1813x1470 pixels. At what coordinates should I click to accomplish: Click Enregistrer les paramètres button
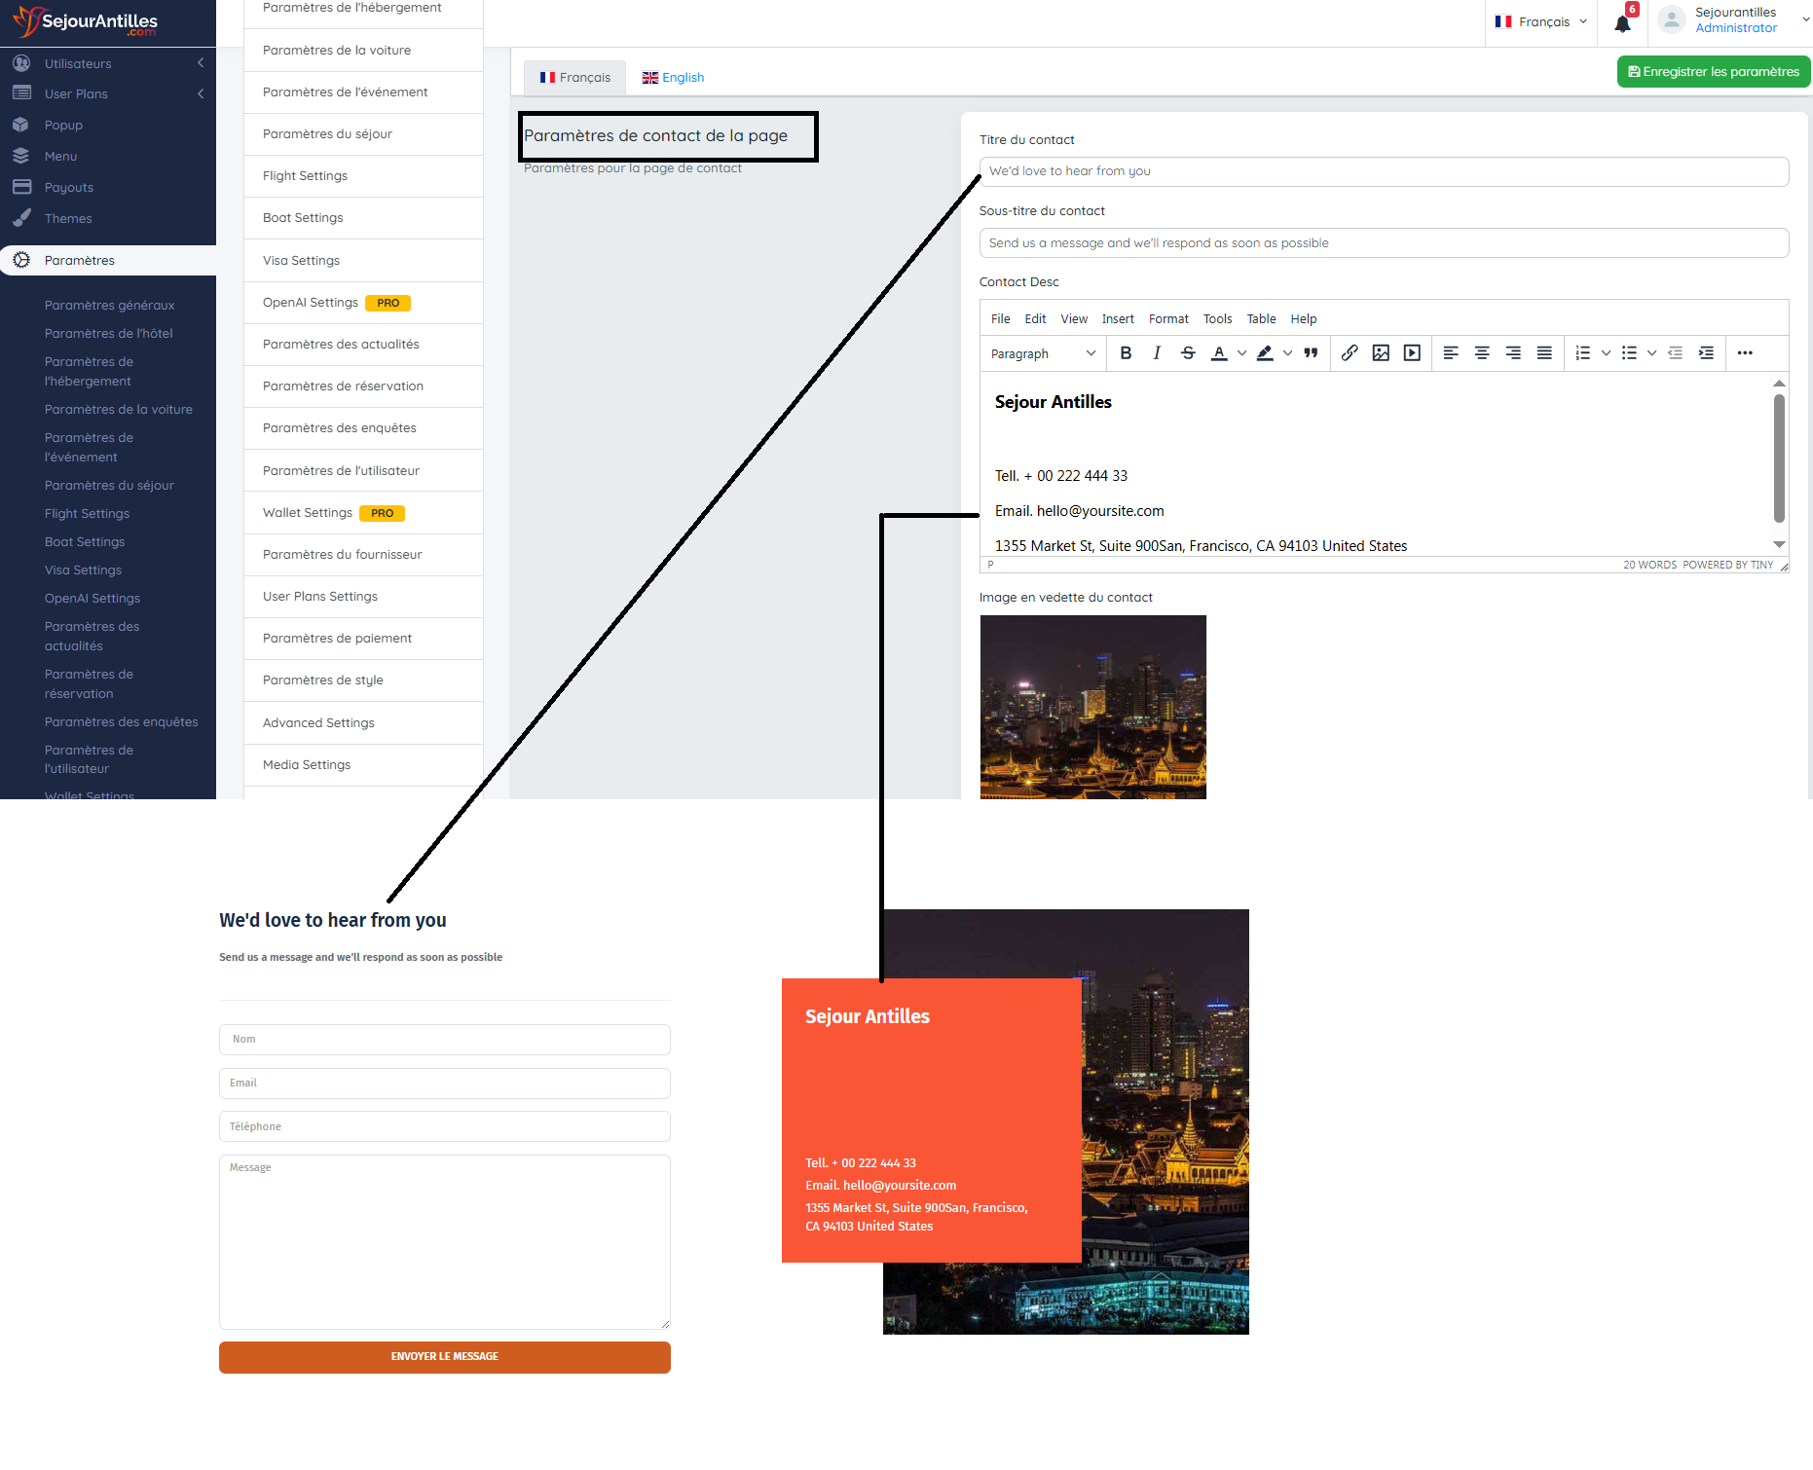pos(1713,71)
